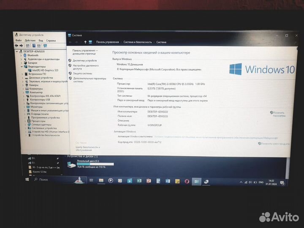
Task: Select Системные устройства tree row
Action: tap(44, 128)
